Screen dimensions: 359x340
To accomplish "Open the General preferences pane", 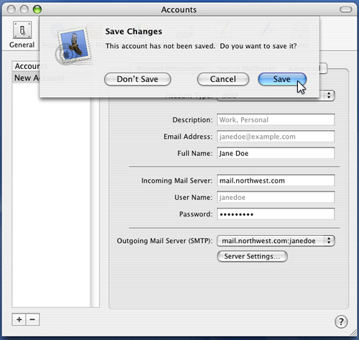I will click(22, 35).
